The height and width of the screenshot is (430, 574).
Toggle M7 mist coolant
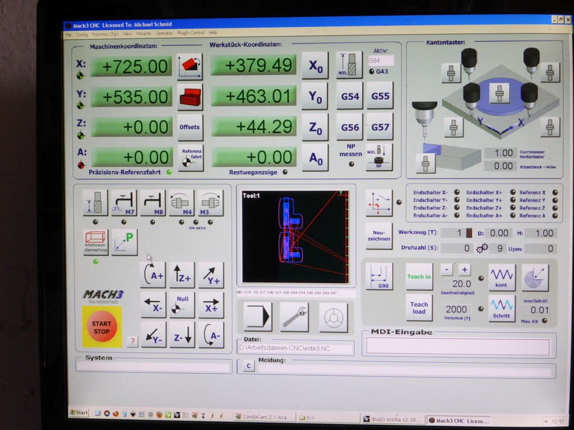click(124, 202)
